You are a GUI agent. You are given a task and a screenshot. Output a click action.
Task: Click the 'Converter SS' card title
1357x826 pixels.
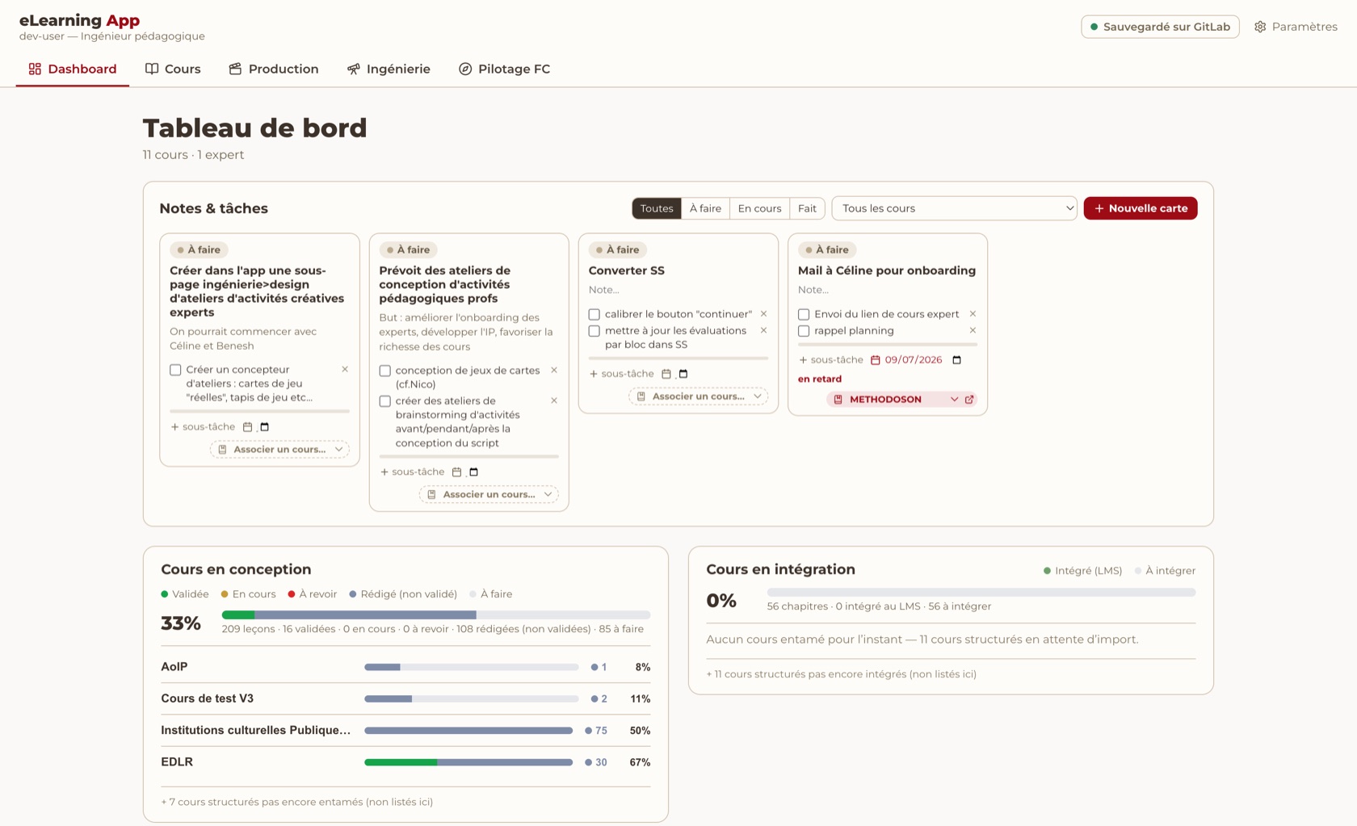point(627,270)
